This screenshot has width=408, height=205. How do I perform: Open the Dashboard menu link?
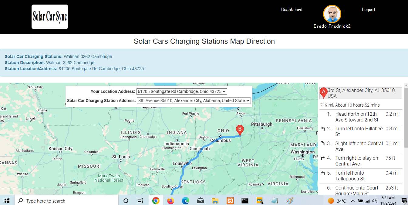292,9
